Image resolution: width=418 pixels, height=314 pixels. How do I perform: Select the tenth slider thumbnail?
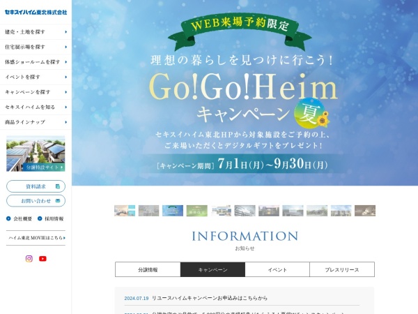click(341, 211)
